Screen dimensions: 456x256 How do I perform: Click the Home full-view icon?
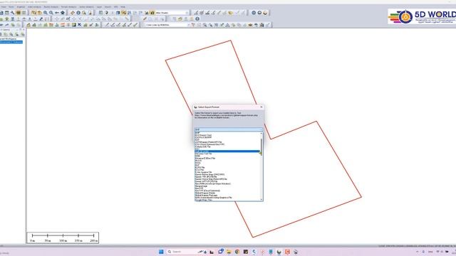pyautogui.click(x=63, y=13)
